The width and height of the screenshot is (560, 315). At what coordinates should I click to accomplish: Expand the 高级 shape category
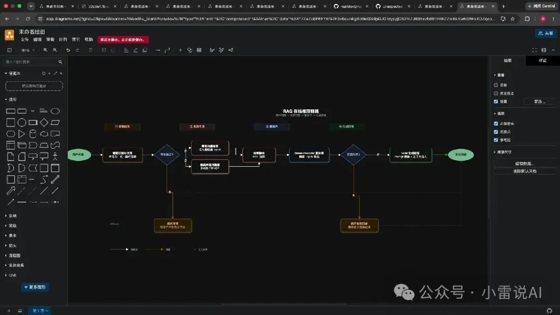pos(11,226)
